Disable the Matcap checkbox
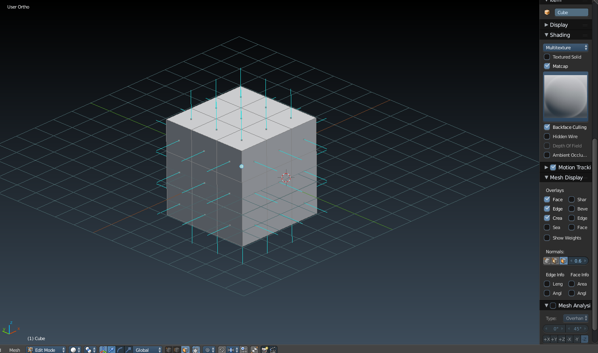 547,66
